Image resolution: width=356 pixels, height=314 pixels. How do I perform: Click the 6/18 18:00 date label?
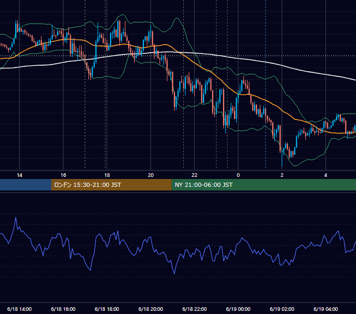tap(107, 309)
